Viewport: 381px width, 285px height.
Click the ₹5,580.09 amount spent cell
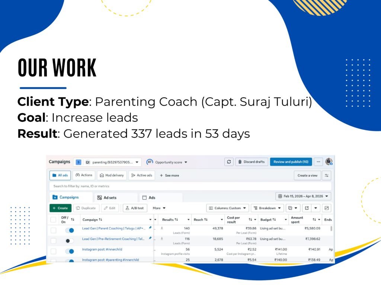[312, 228]
